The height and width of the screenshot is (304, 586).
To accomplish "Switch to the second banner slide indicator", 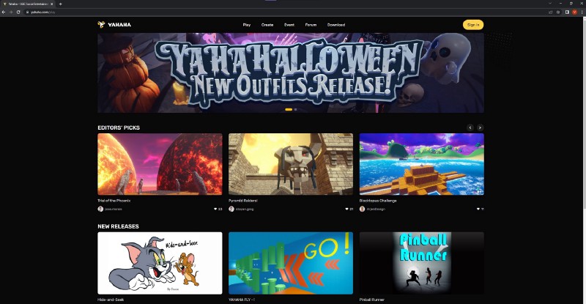I will tap(295, 109).
